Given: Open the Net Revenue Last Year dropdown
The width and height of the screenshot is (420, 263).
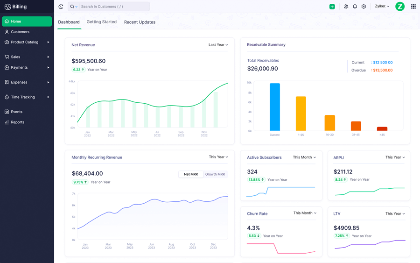Looking at the screenshot, I should point(218,45).
